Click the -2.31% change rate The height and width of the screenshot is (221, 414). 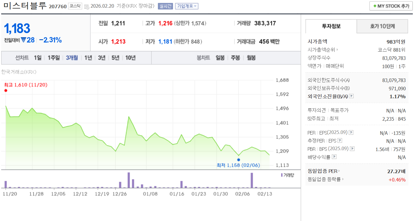50,40
